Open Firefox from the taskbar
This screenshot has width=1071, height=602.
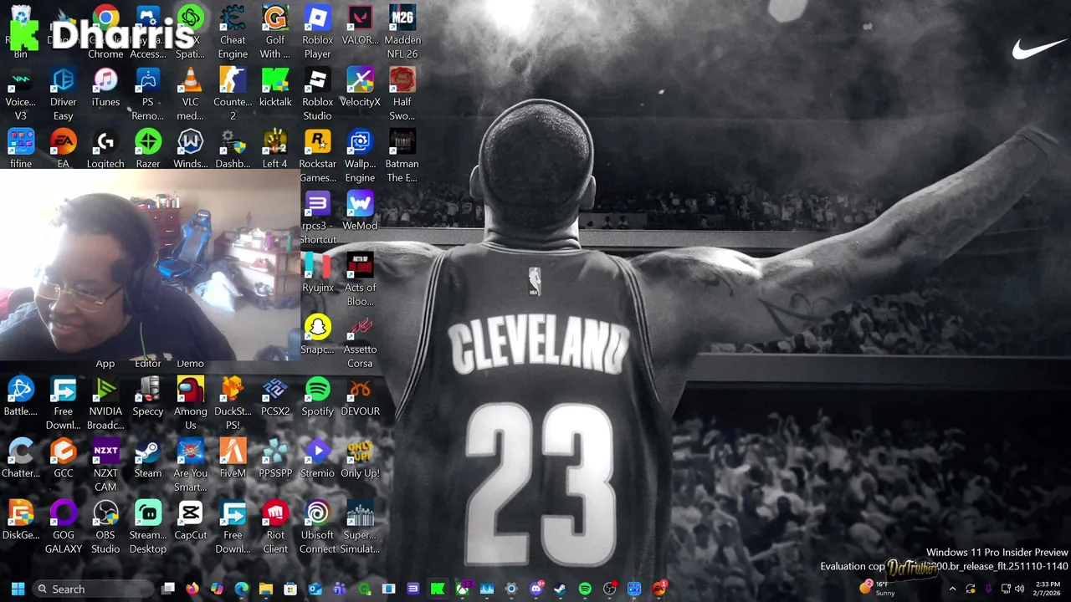pyautogui.click(x=192, y=589)
